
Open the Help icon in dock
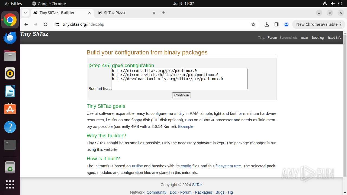[x=10, y=127]
